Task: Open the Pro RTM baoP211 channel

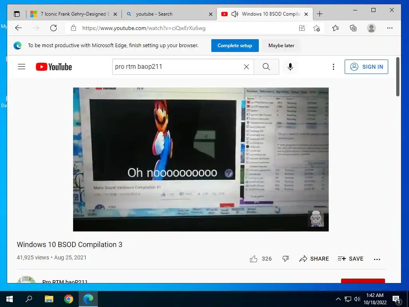Action: point(65,282)
